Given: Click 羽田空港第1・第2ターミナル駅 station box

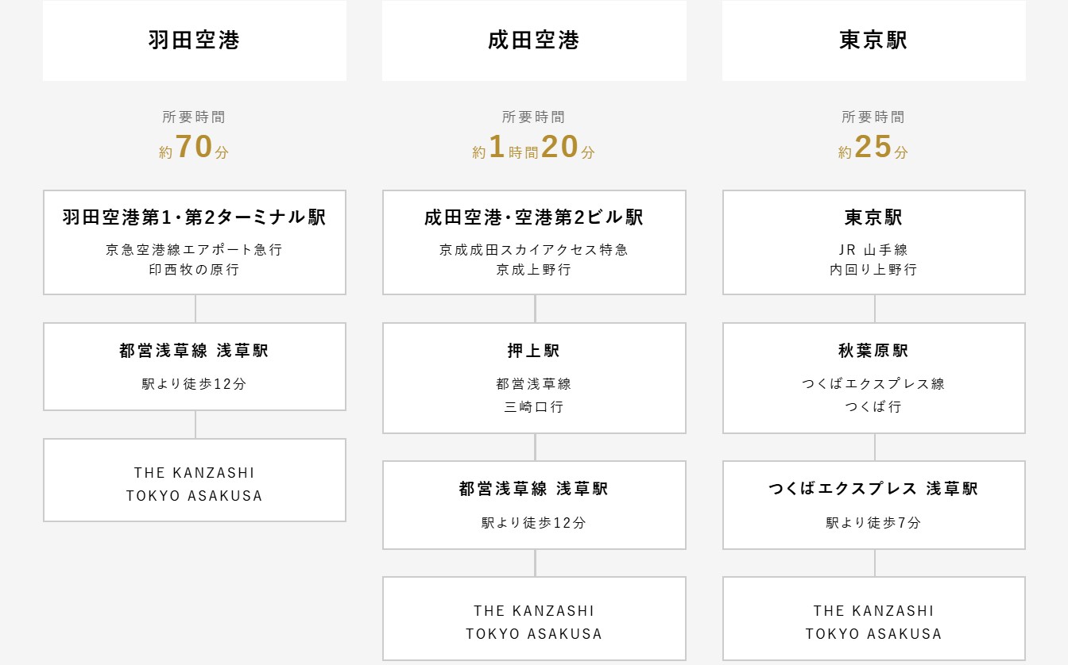Looking at the screenshot, I should 194,242.
